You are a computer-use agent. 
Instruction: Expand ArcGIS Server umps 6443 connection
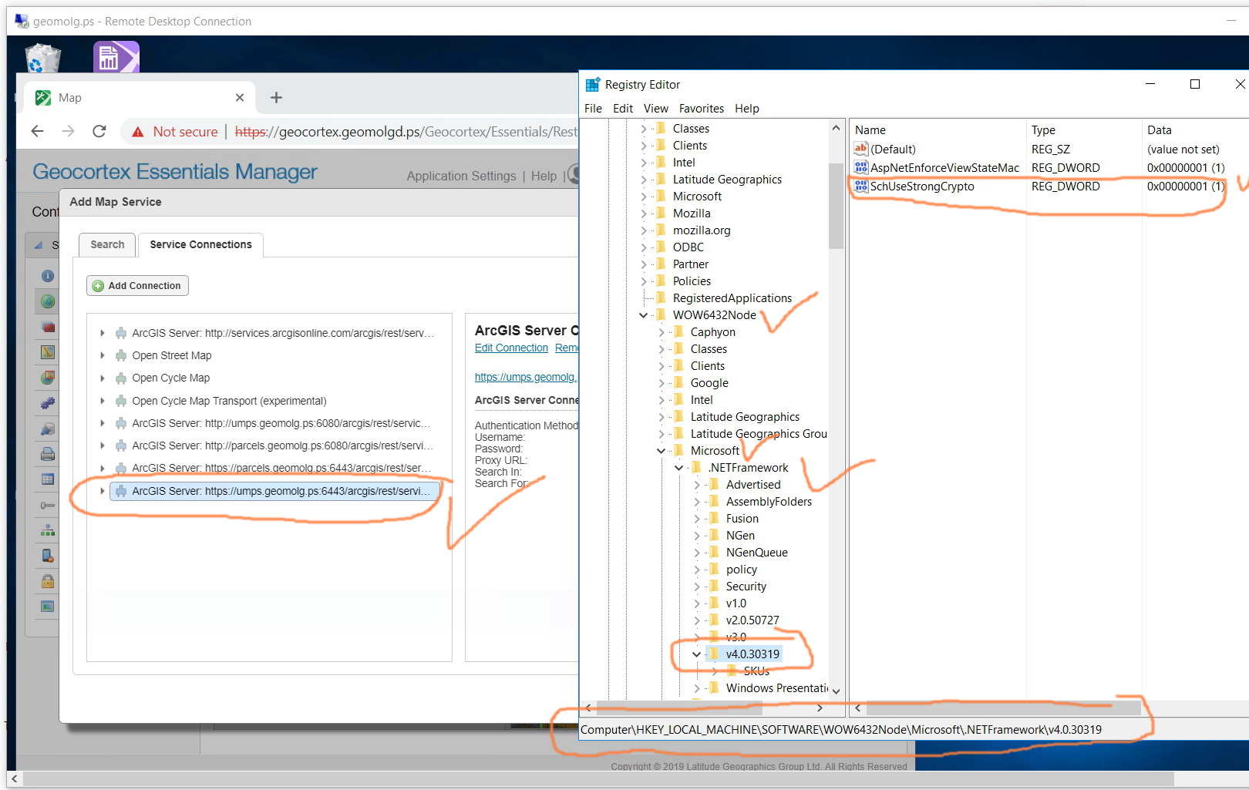click(x=102, y=490)
